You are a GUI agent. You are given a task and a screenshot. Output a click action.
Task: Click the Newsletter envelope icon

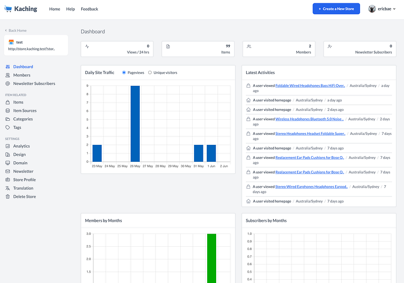coord(8,171)
